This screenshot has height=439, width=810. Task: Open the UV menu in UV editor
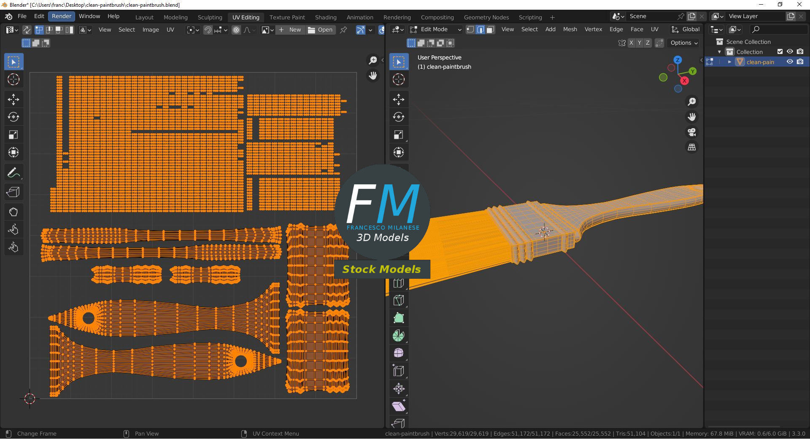click(x=170, y=30)
